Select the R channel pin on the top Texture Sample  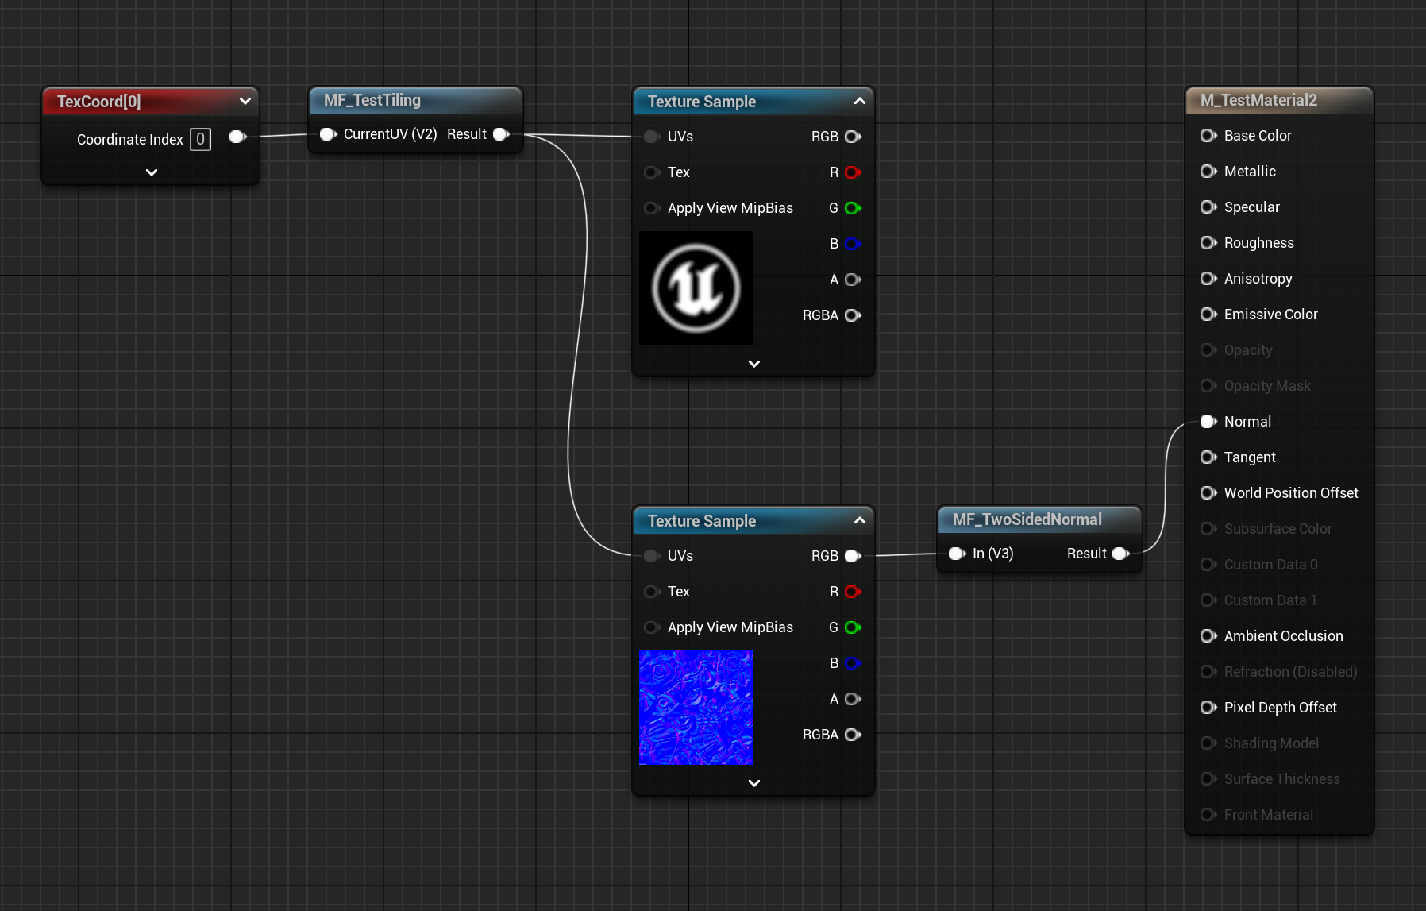[854, 172]
